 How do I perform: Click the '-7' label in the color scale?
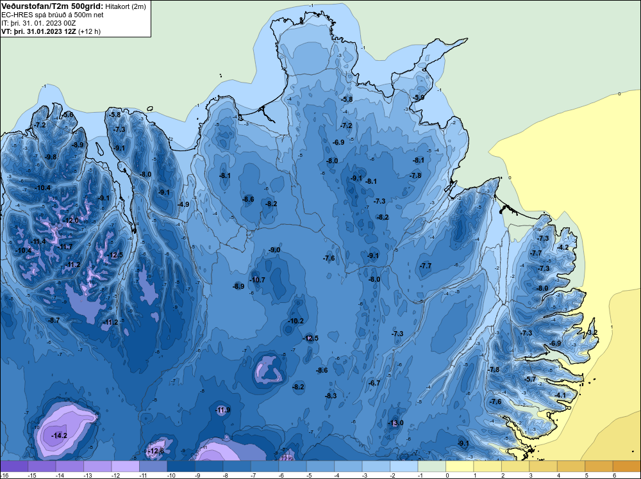click(x=253, y=475)
